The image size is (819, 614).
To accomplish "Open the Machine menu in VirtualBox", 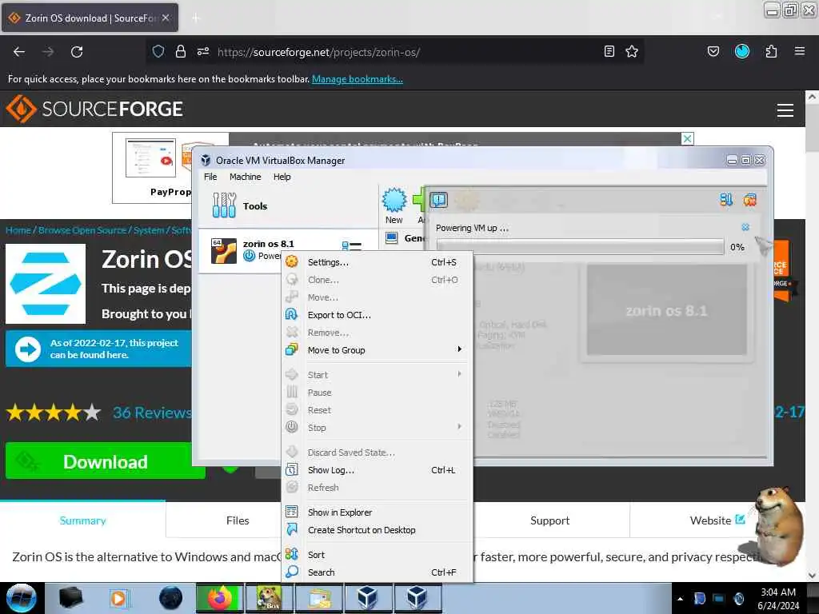I will pos(245,177).
